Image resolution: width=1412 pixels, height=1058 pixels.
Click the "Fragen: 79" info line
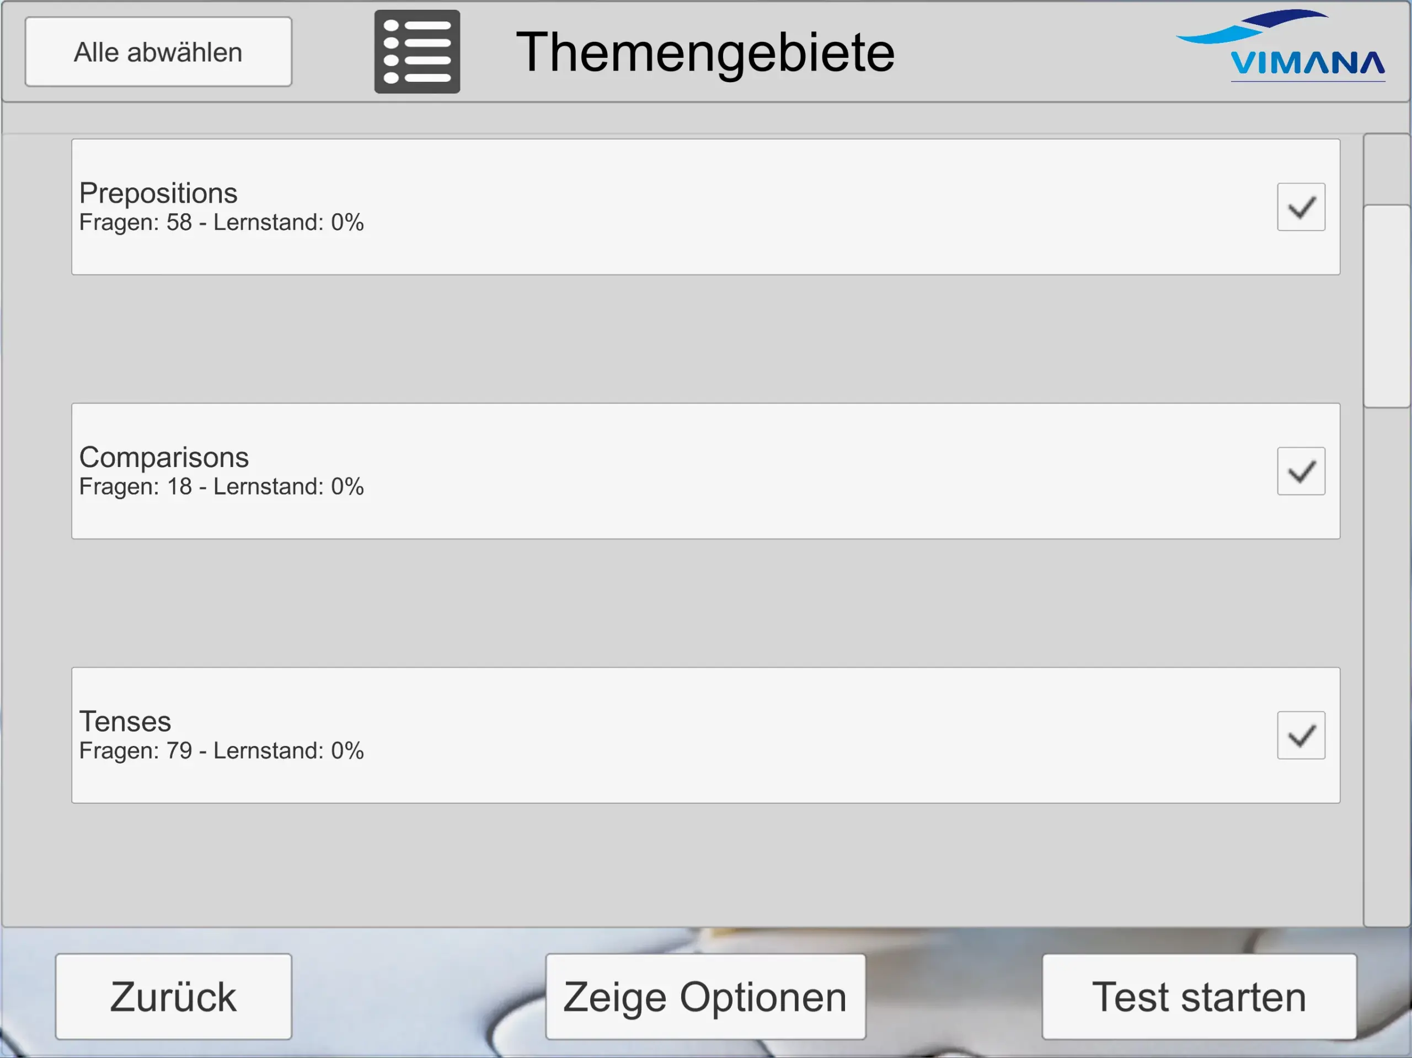click(222, 751)
